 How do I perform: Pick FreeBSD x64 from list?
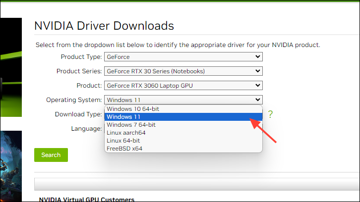point(183,149)
